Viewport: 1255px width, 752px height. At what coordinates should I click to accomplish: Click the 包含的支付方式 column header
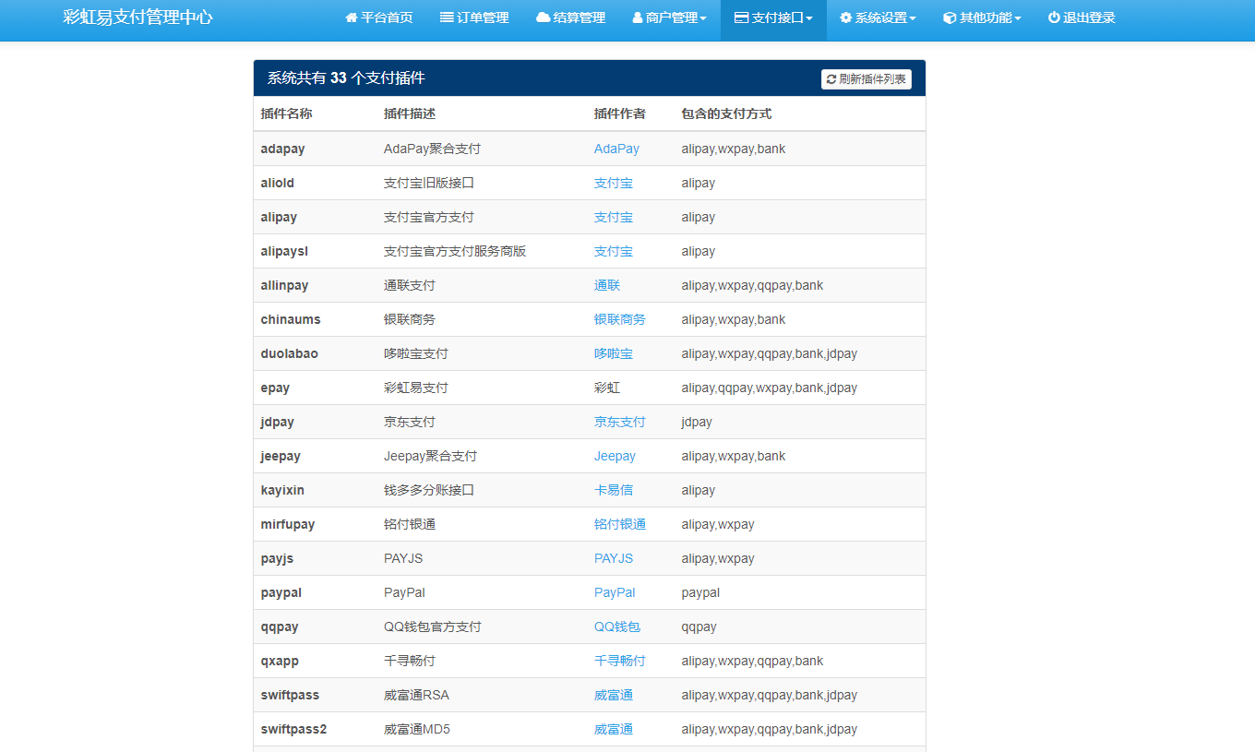pyautogui.click(x=726, y=113)
